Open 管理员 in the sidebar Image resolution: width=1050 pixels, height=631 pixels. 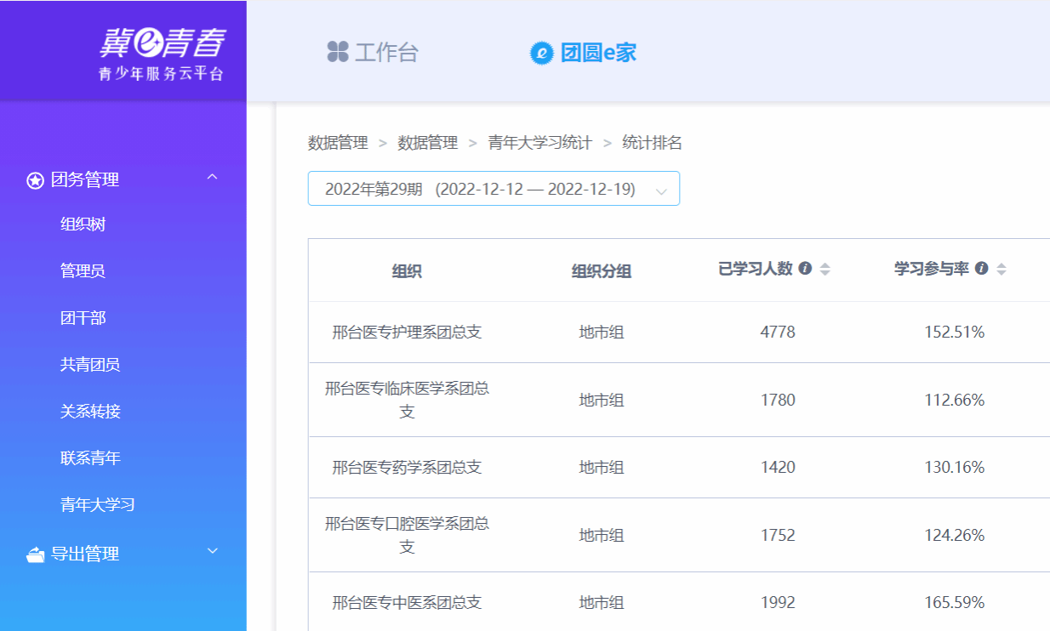coord(83,271)
